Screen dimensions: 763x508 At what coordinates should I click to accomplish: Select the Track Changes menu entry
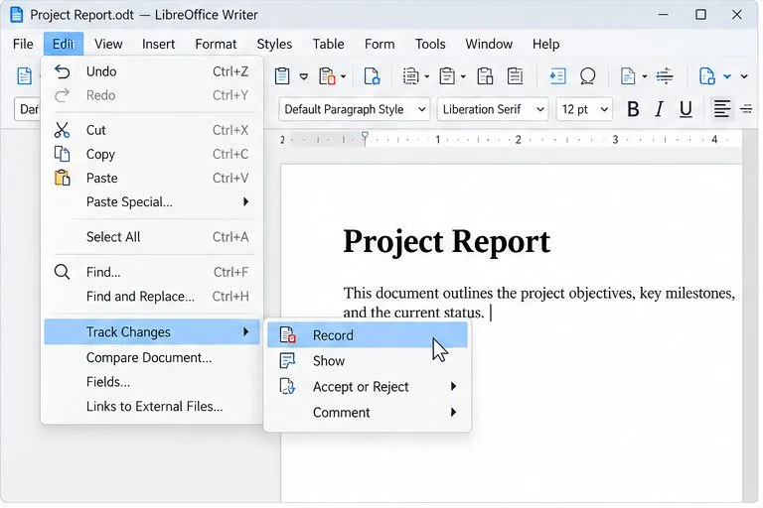(152, 331)
